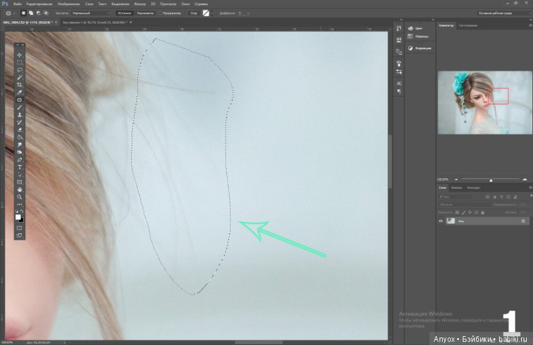Screen dimensions: 533x345
Task: Select the Move tool
Action: coord(19,55)
